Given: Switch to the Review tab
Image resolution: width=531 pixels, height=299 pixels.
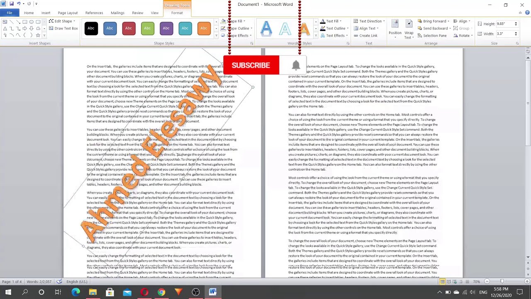Looking at the screenshot, I should click(137, 13).
